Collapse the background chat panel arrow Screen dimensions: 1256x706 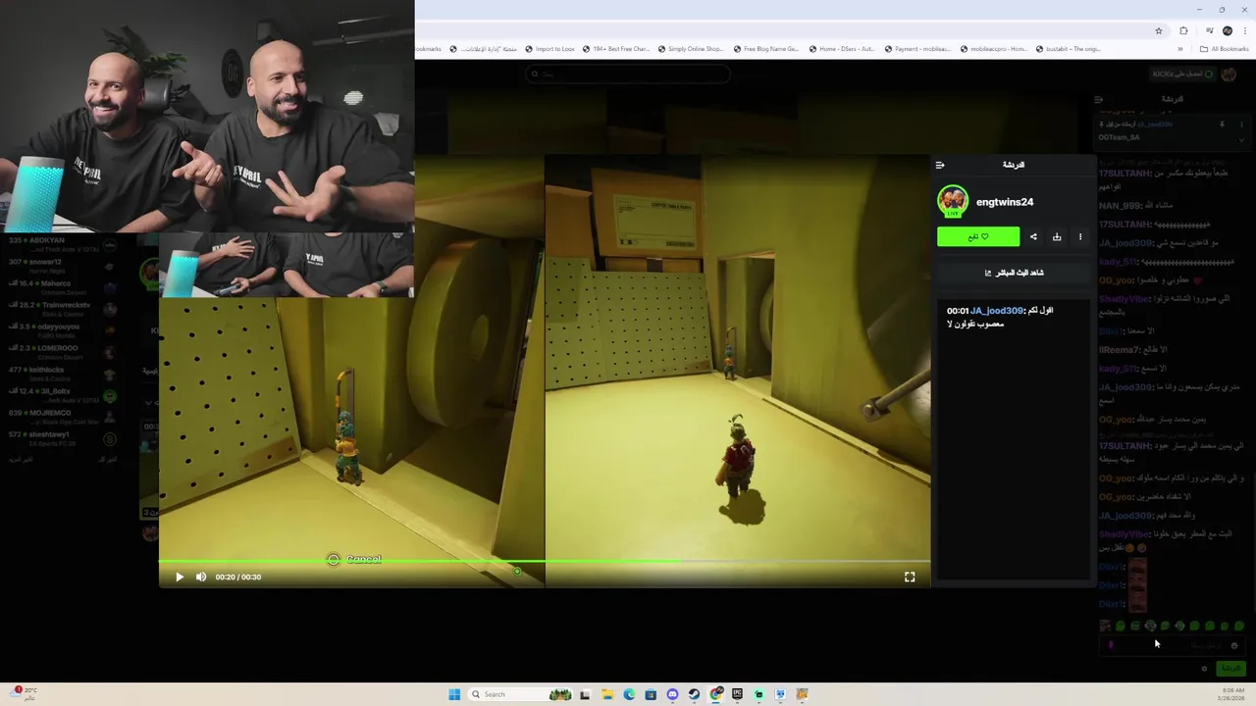tap(1099, 99)
